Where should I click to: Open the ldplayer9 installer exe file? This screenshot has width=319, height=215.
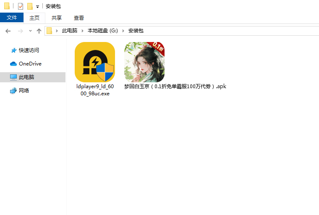pos(94,62)
